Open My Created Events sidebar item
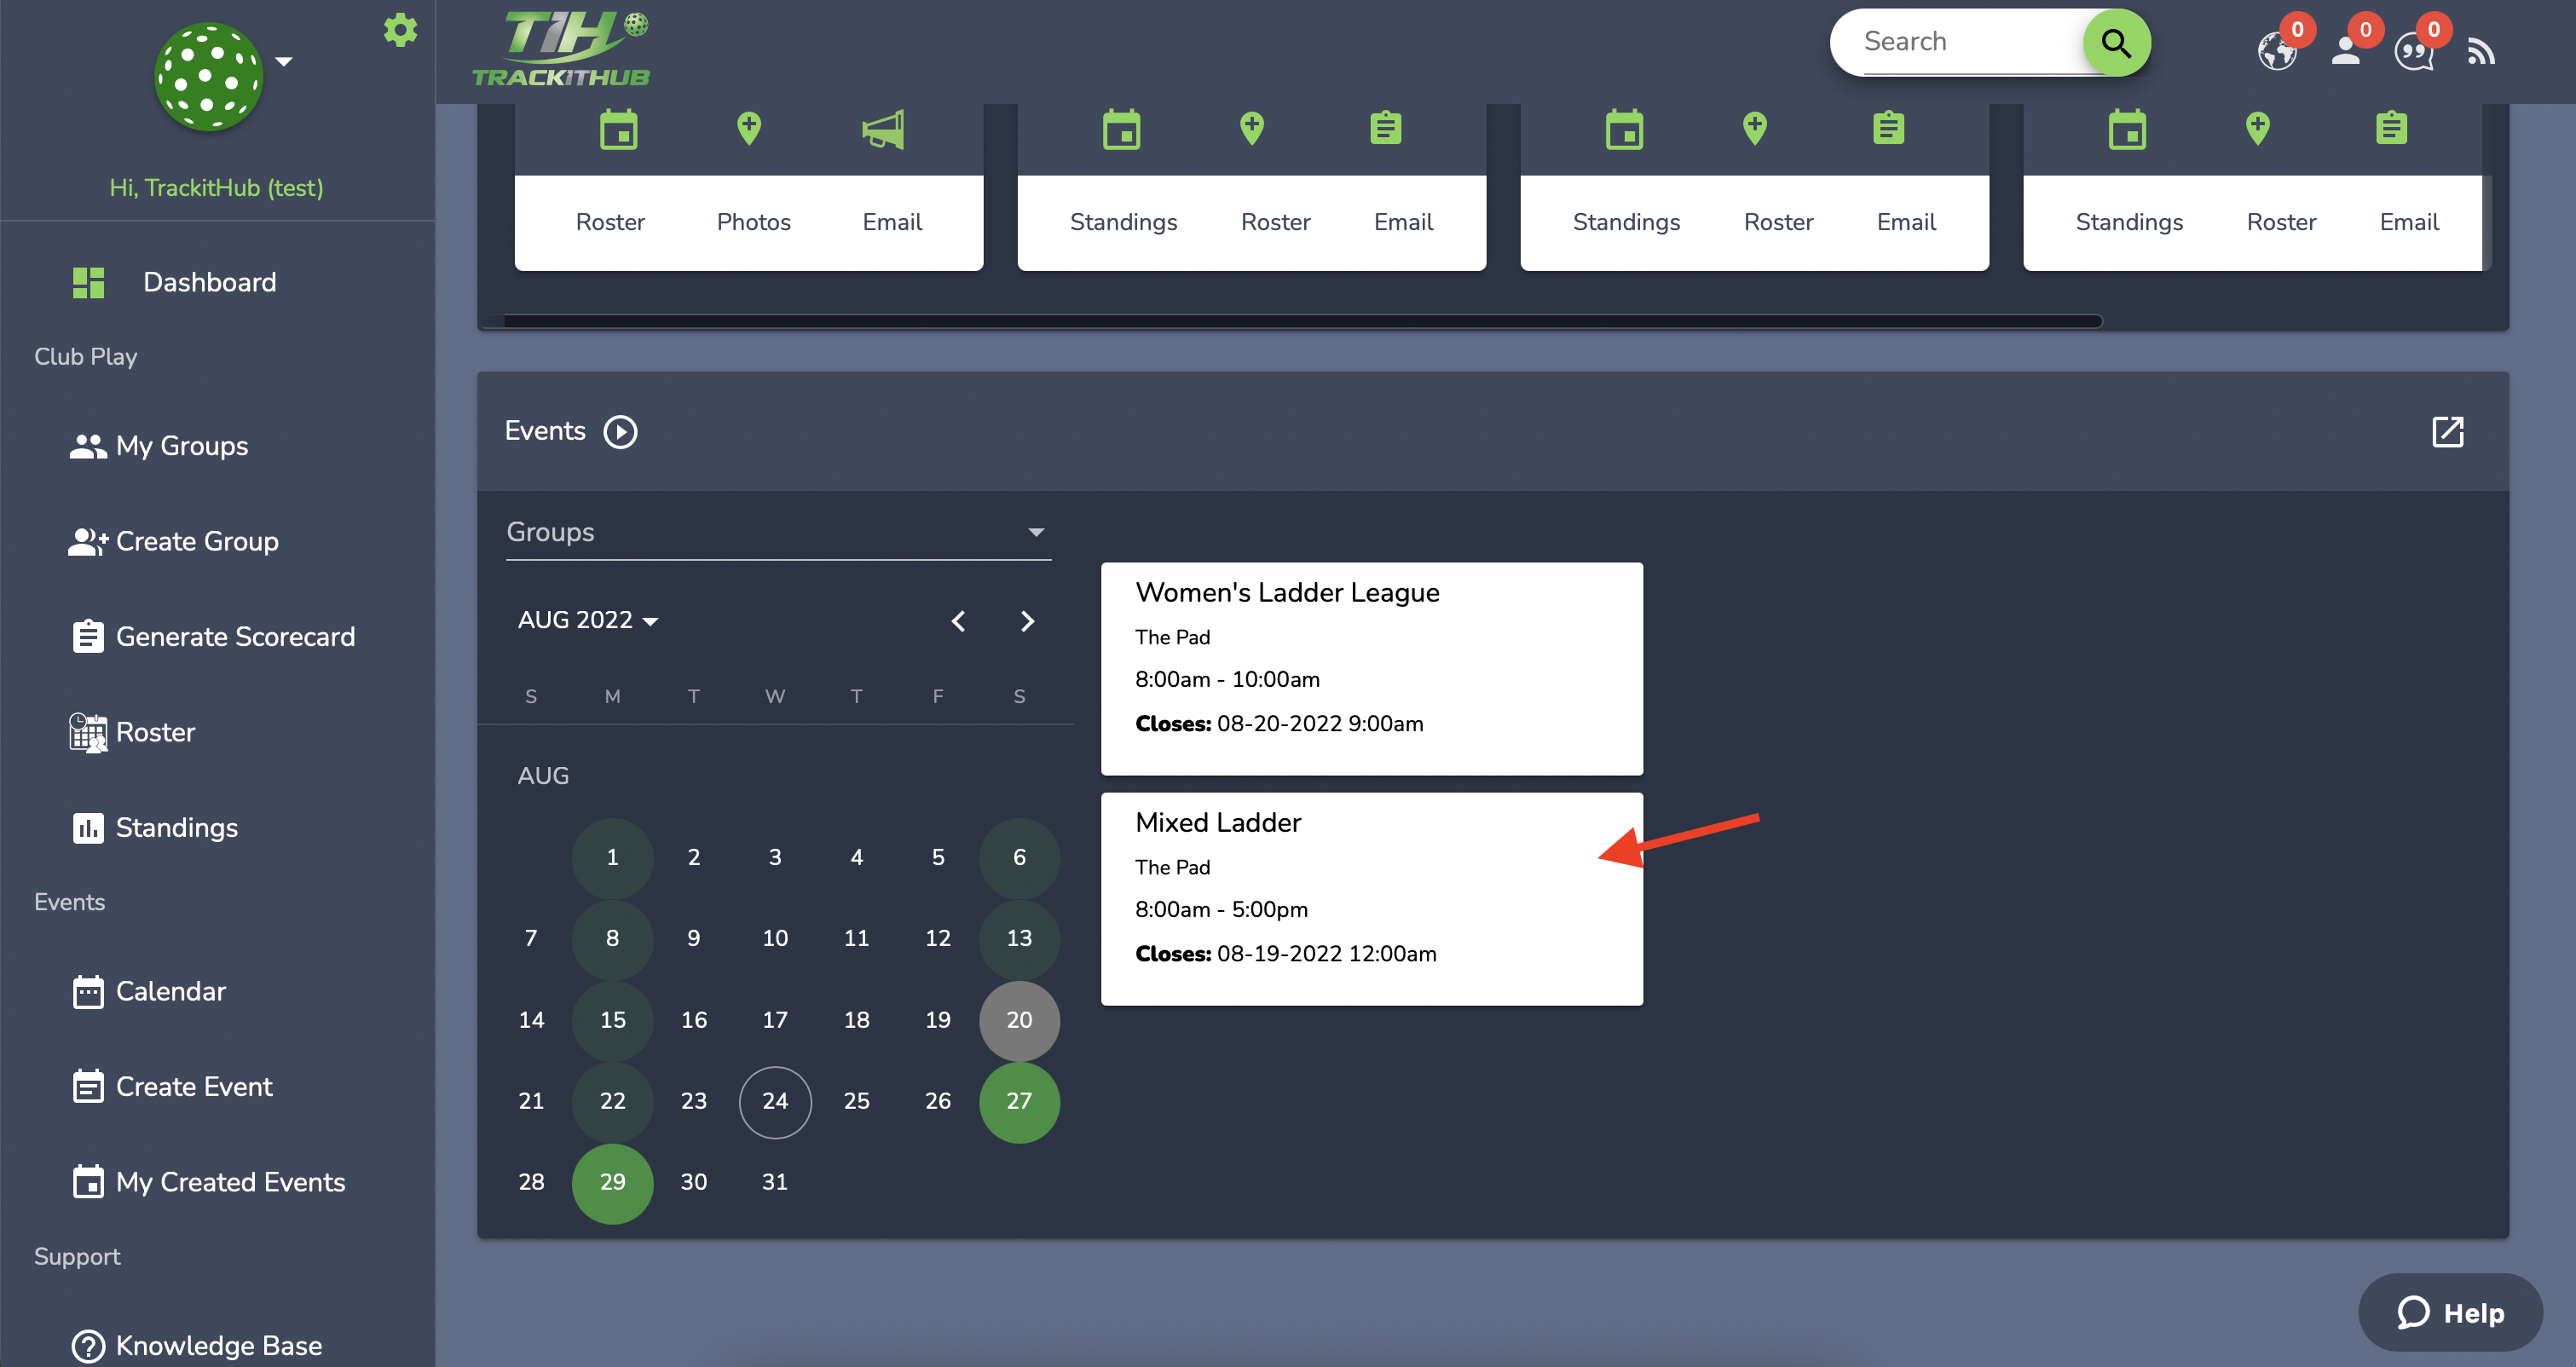2576x1367 pixels. [208, 1183]
